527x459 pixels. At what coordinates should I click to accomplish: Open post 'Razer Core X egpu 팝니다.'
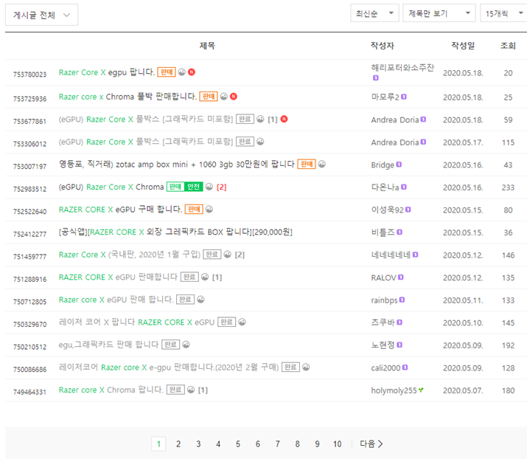(x=107, y=72)
